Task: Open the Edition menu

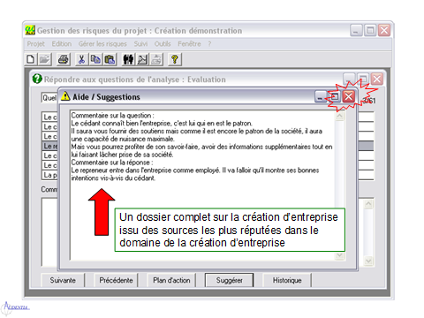Action: click(62, 44)
